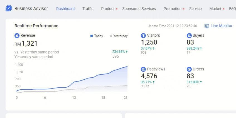The image size is (236, 118).
Task: Click the Orders eye icon
Action: [189, 69]
